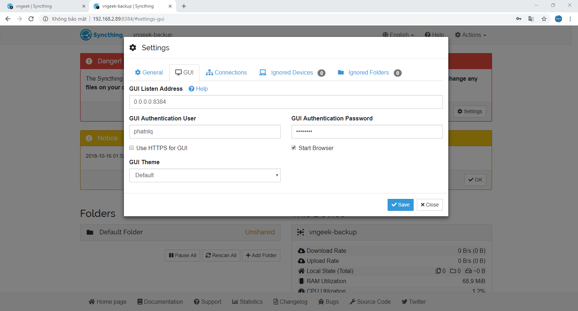Open the Statistics footer link
Screen dimensions: 578x311
pos(247,302)
